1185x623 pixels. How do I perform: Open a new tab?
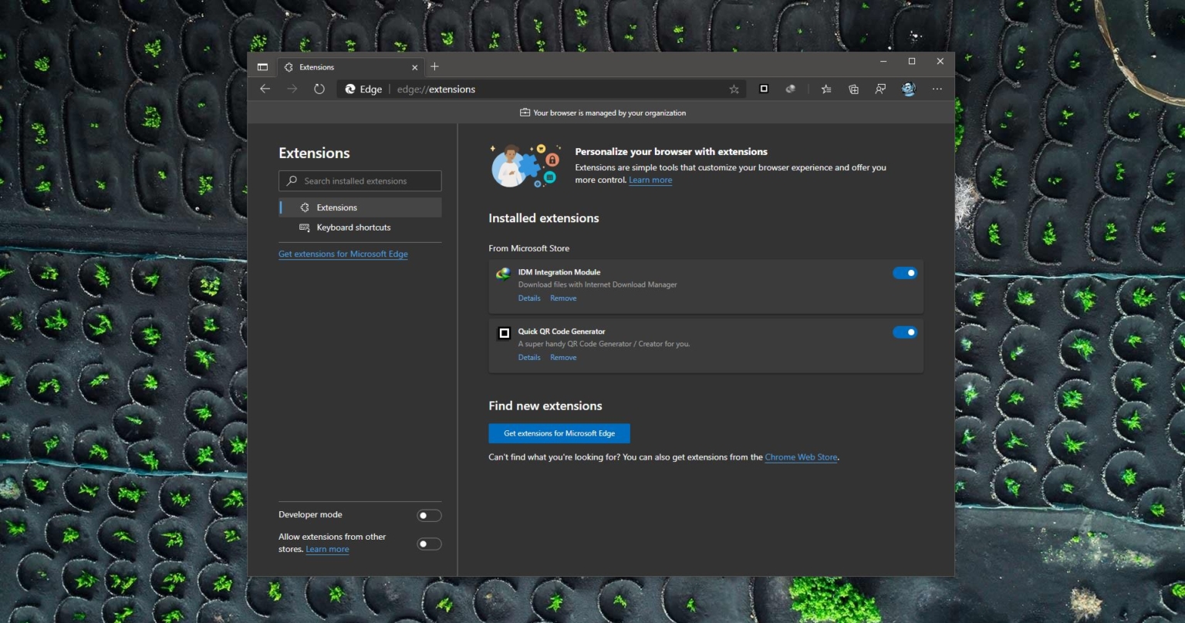click(x=434, y=67)
